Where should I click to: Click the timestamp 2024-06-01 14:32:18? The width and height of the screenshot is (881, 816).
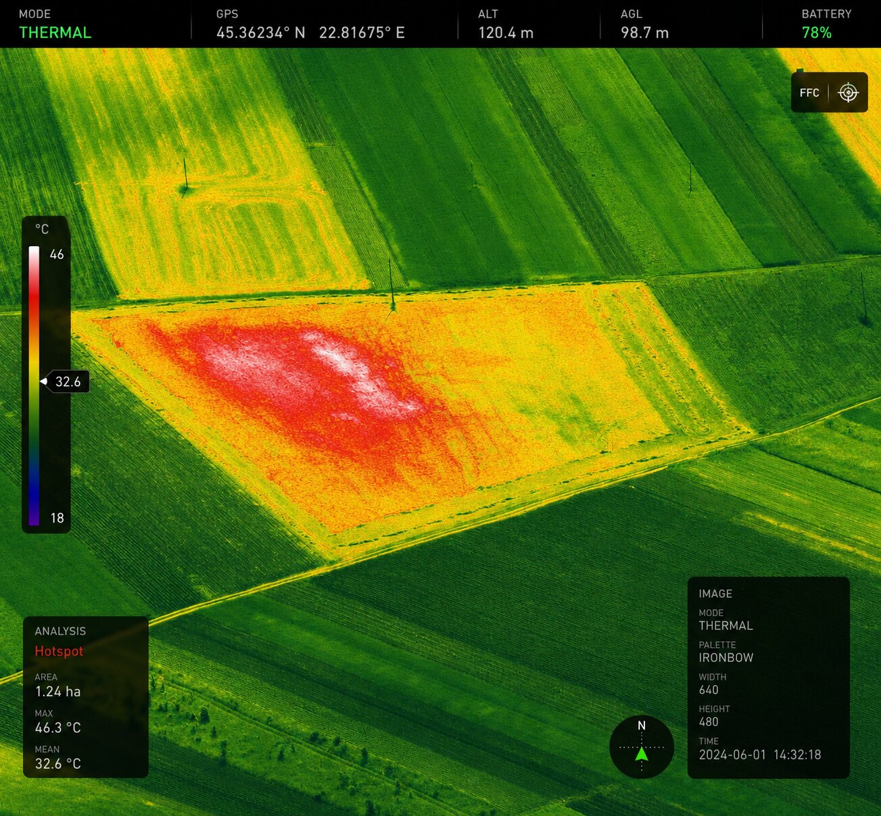point(760,754)
